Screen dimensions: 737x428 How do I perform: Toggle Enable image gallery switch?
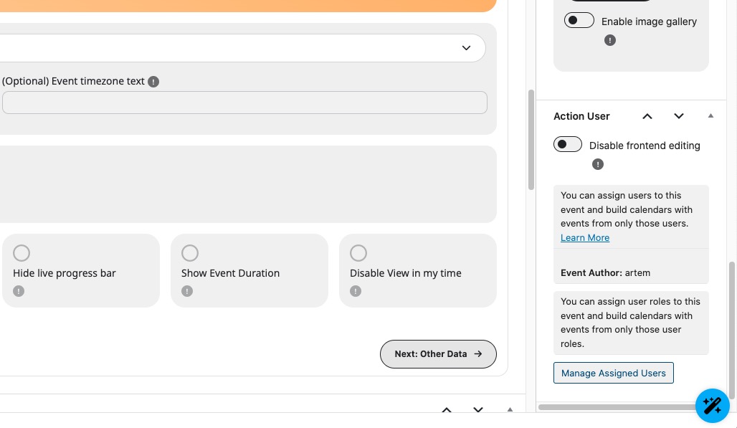[579, 21]
